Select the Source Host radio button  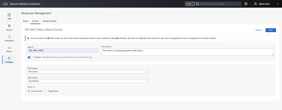(29, 91)
